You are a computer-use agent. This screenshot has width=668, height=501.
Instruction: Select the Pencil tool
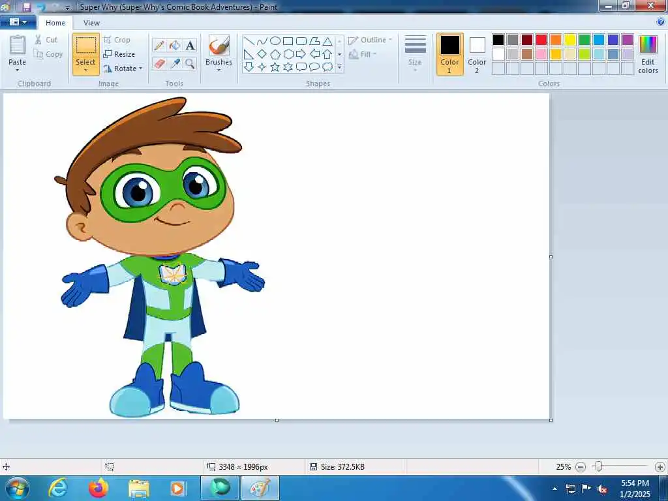(x=159, y=45)
